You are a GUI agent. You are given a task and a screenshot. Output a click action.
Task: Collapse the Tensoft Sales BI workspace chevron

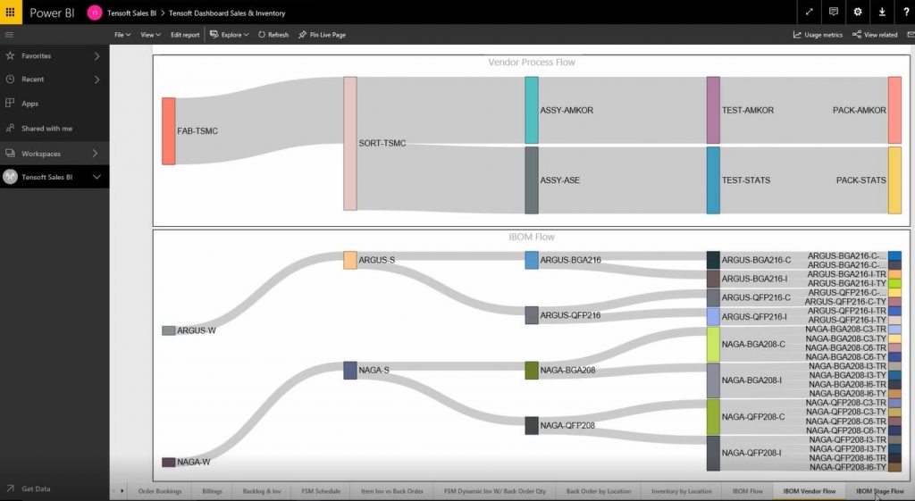pos(97,177)
